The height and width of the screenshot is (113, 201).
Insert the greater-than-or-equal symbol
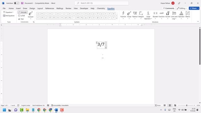tap(94, 14)
